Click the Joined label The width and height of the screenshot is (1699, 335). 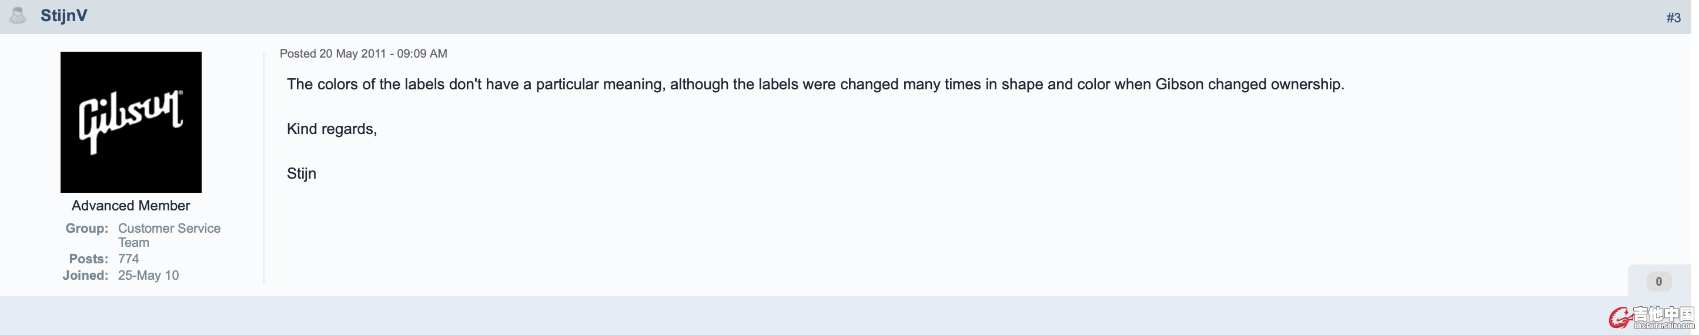pyautogui.click(x=85, y=275)
